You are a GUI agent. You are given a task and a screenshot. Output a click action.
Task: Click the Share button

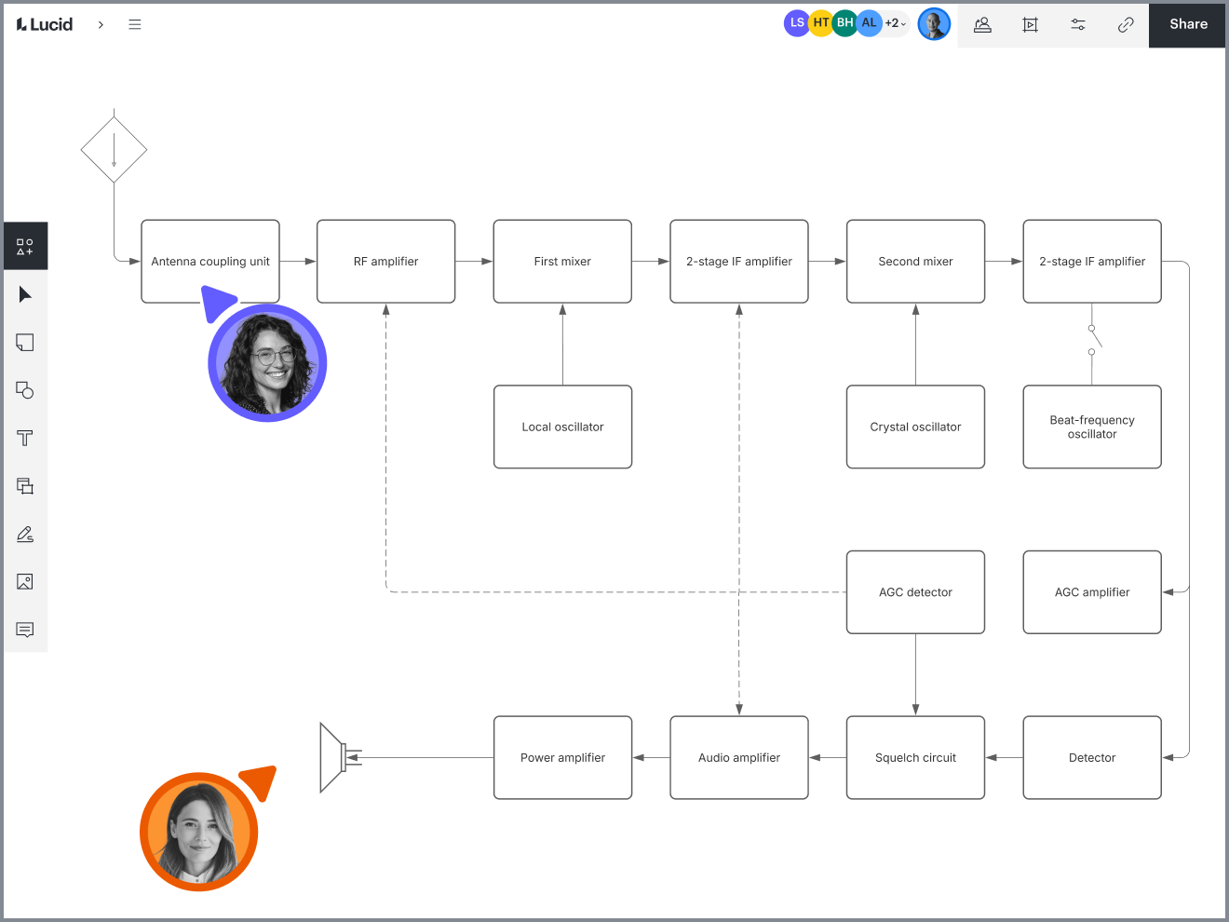point(1188,24)
